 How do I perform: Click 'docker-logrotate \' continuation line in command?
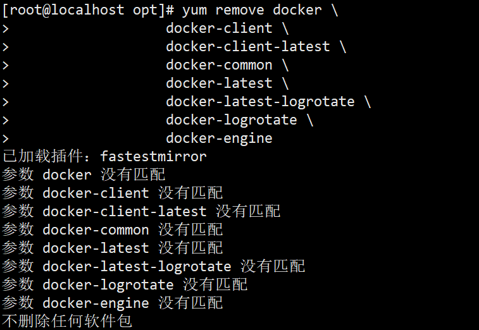click(x=239, y=120)
